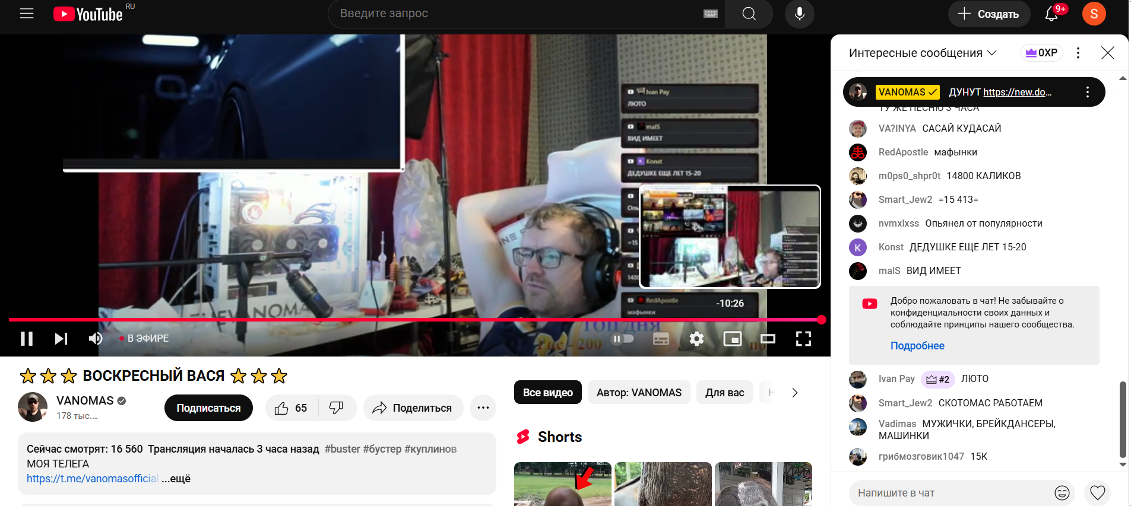
Task: Go to the YouTube home logo
Action: click(x=88, y=14)
